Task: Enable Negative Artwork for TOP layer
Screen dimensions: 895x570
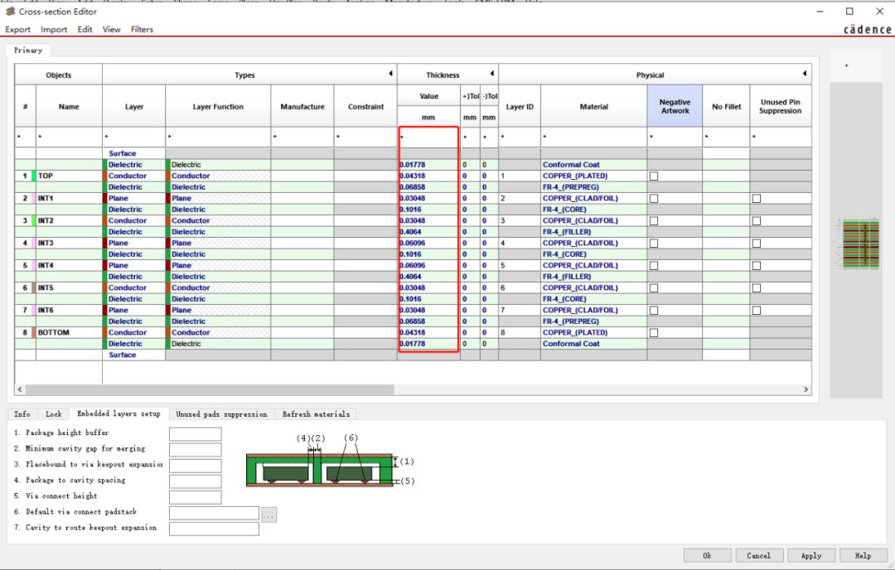Action: tap(654, 176)
